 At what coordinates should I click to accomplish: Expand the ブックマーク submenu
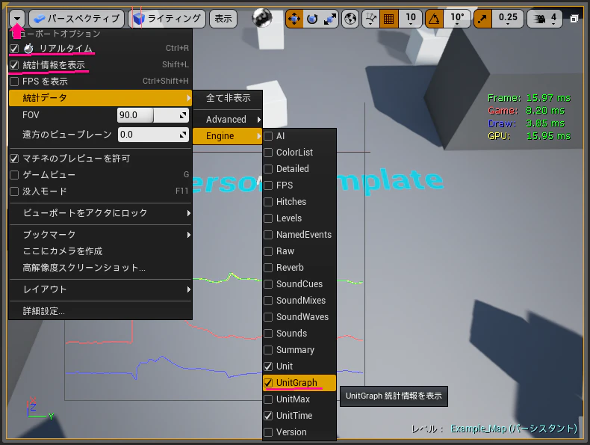coord(101,234)
